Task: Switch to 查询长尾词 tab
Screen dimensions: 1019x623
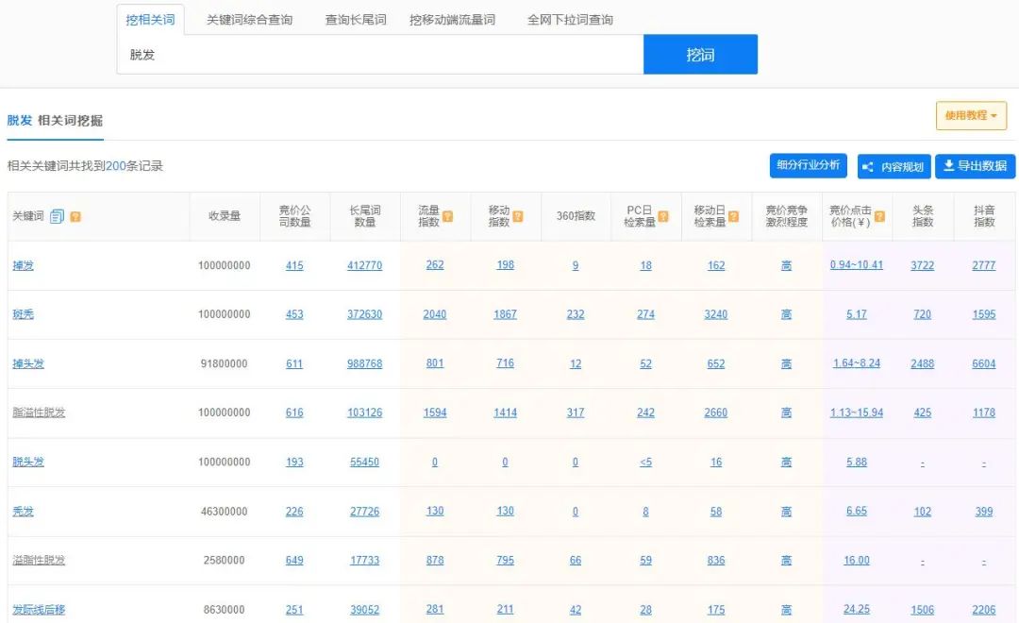Action: (x=356, y=20)
